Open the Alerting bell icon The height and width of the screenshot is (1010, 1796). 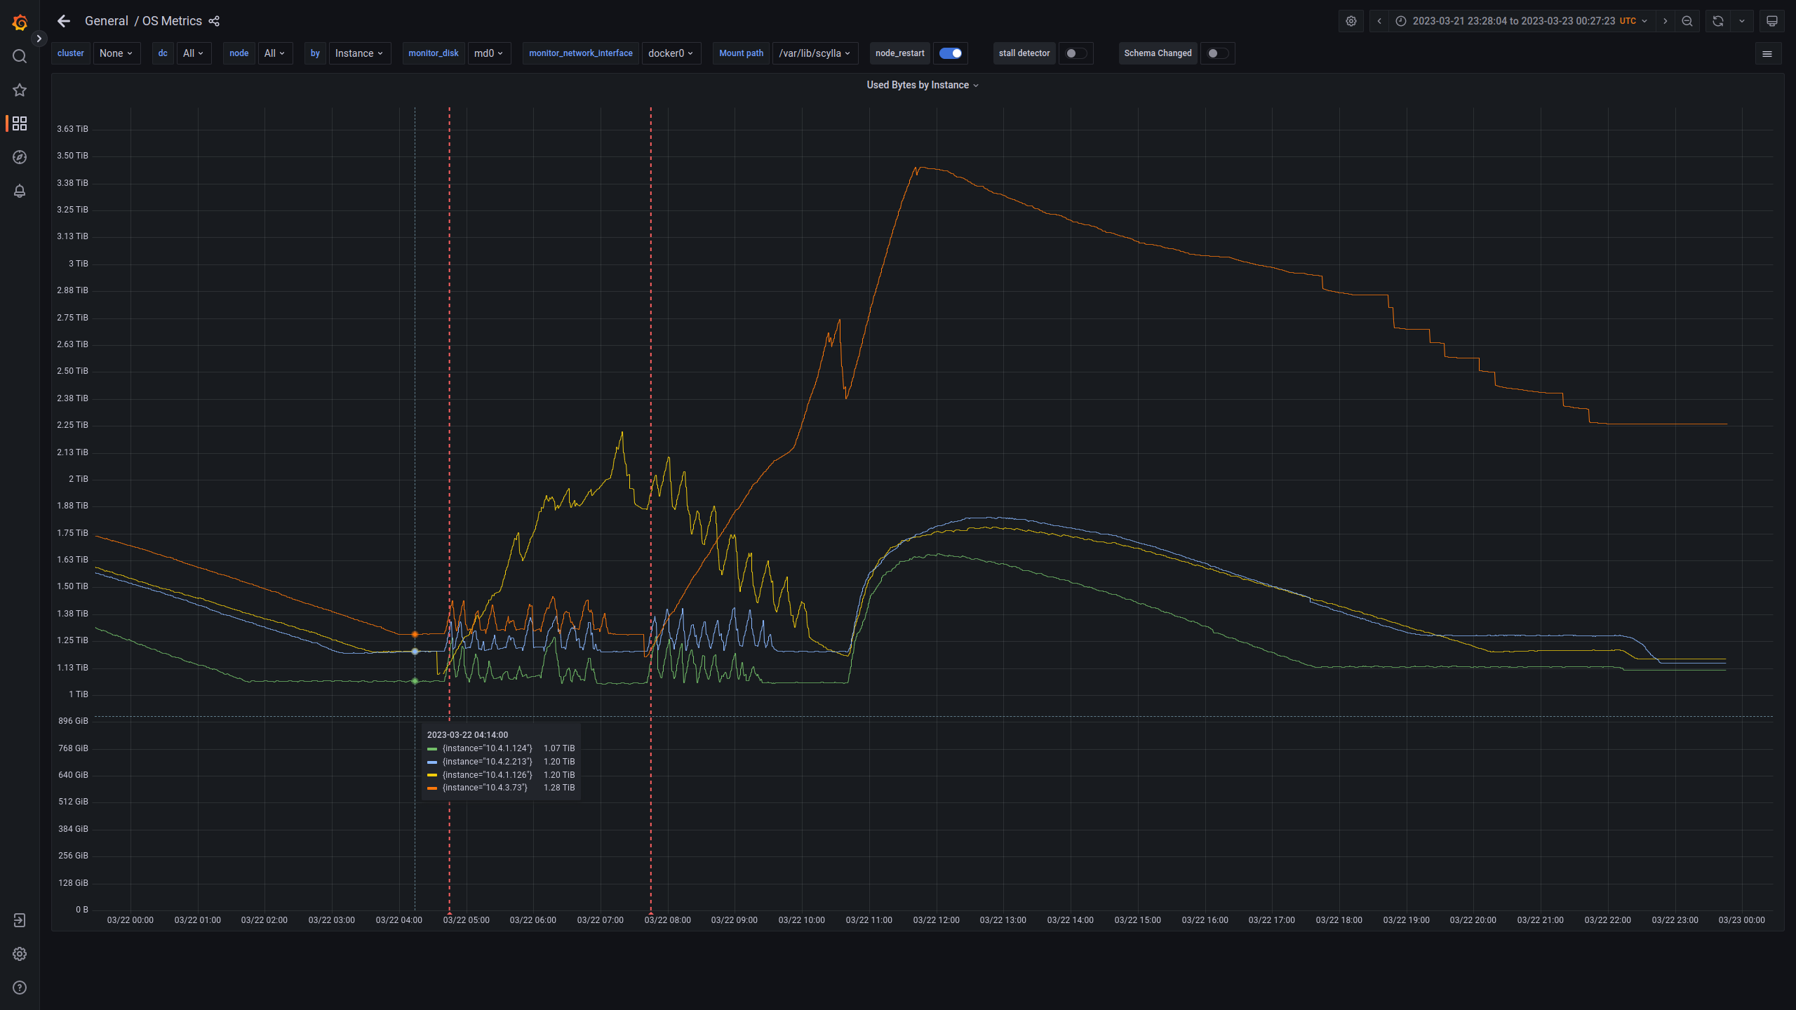tap(20, 191)
